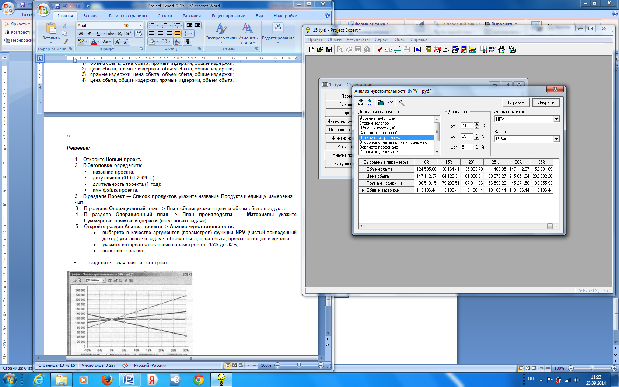Viewport: 619px width, 387px height.
Task: Switch to Вставка ribbon tab
Action: (x=91, y=16)
